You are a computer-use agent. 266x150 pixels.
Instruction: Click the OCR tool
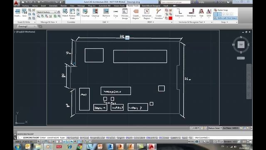coord(209,13)
